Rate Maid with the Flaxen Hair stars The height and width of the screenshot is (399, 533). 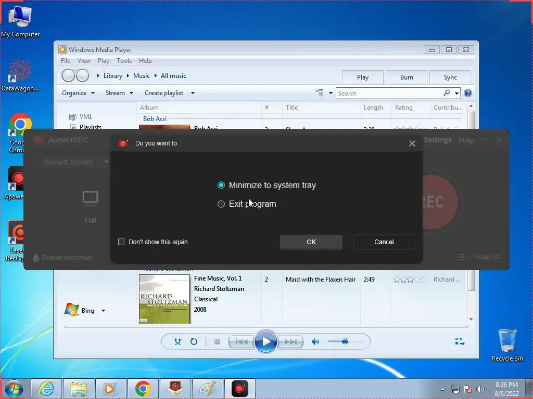point(410,280)
